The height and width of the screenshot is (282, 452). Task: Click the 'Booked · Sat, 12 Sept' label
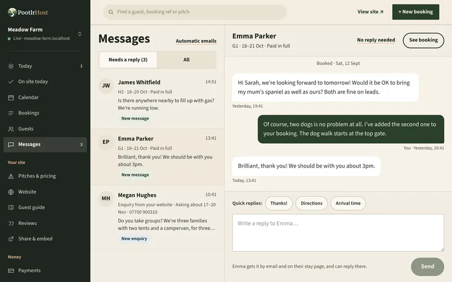338,63
